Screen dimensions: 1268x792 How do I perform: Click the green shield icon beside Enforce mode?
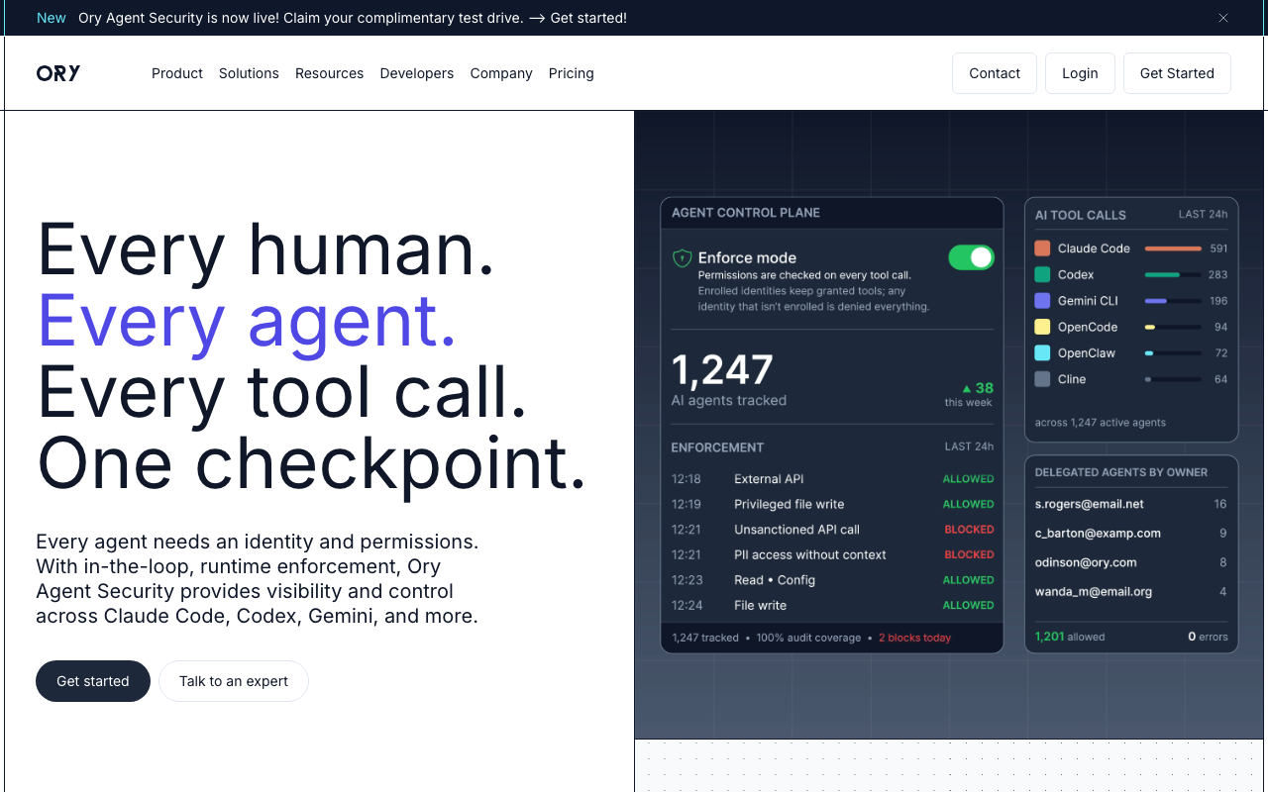click(x=682, y=258)
